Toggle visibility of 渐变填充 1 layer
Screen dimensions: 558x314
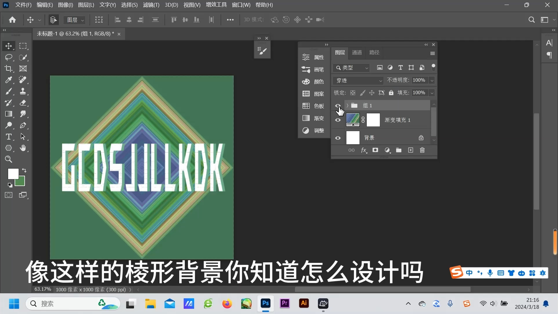click(x=338, y=120)
